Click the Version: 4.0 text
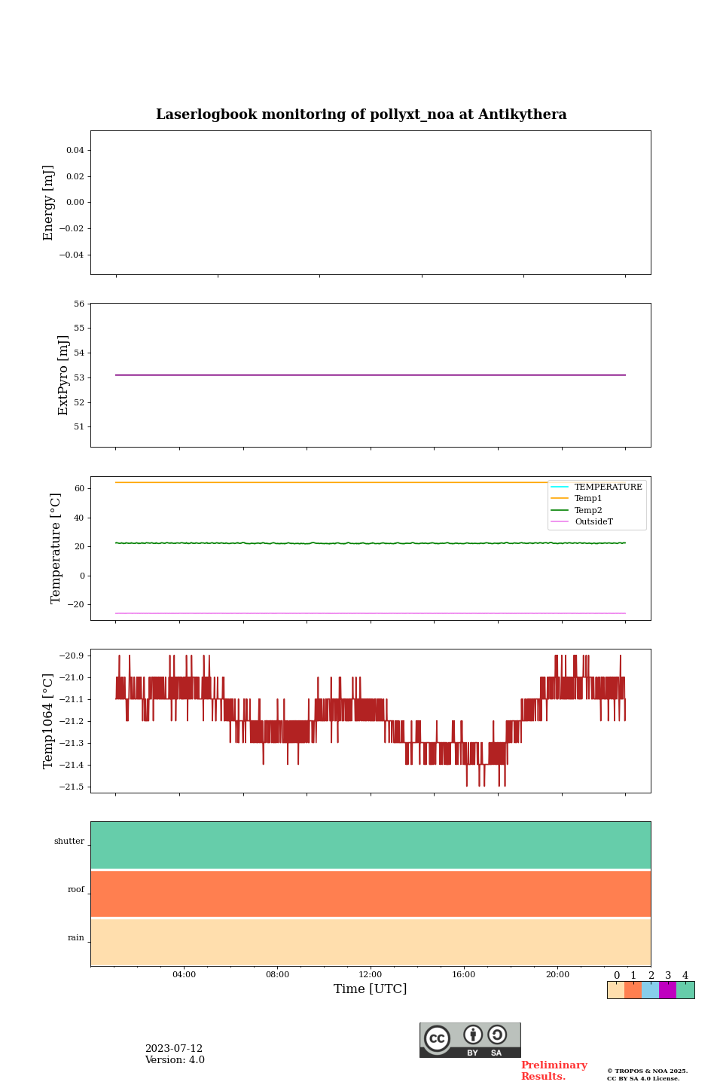 [x=175, y=1060]
